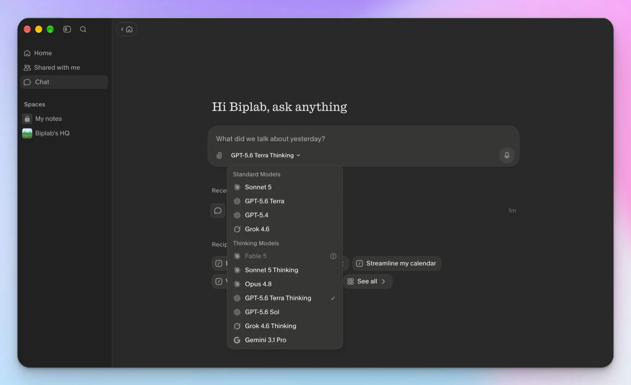
Task: Click the lock icon for My notes
Action: pyautogui.click(x=27, y=119)
